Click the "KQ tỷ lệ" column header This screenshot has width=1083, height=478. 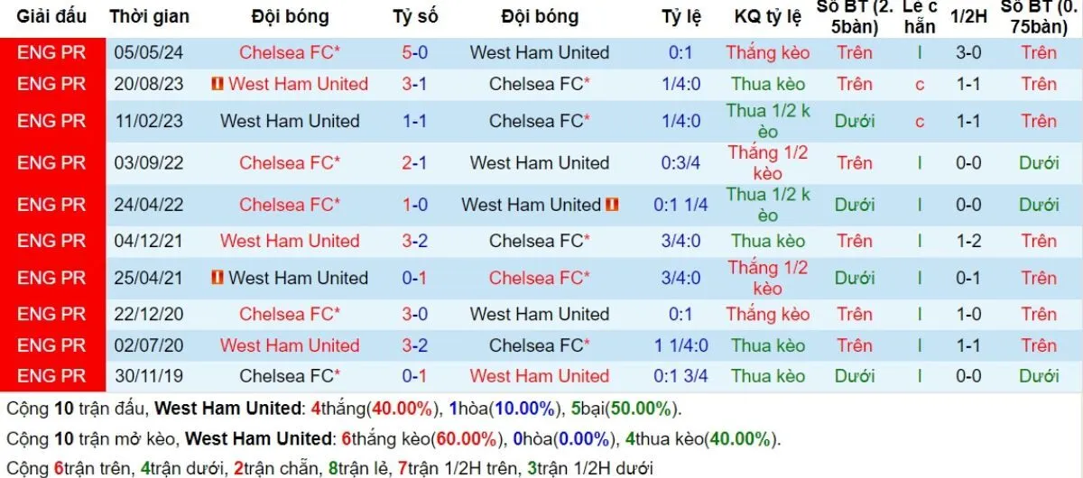(x=767, y=16)
